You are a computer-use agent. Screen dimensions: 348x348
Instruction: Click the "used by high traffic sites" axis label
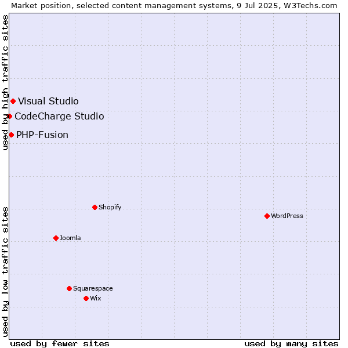click(5, 82)
